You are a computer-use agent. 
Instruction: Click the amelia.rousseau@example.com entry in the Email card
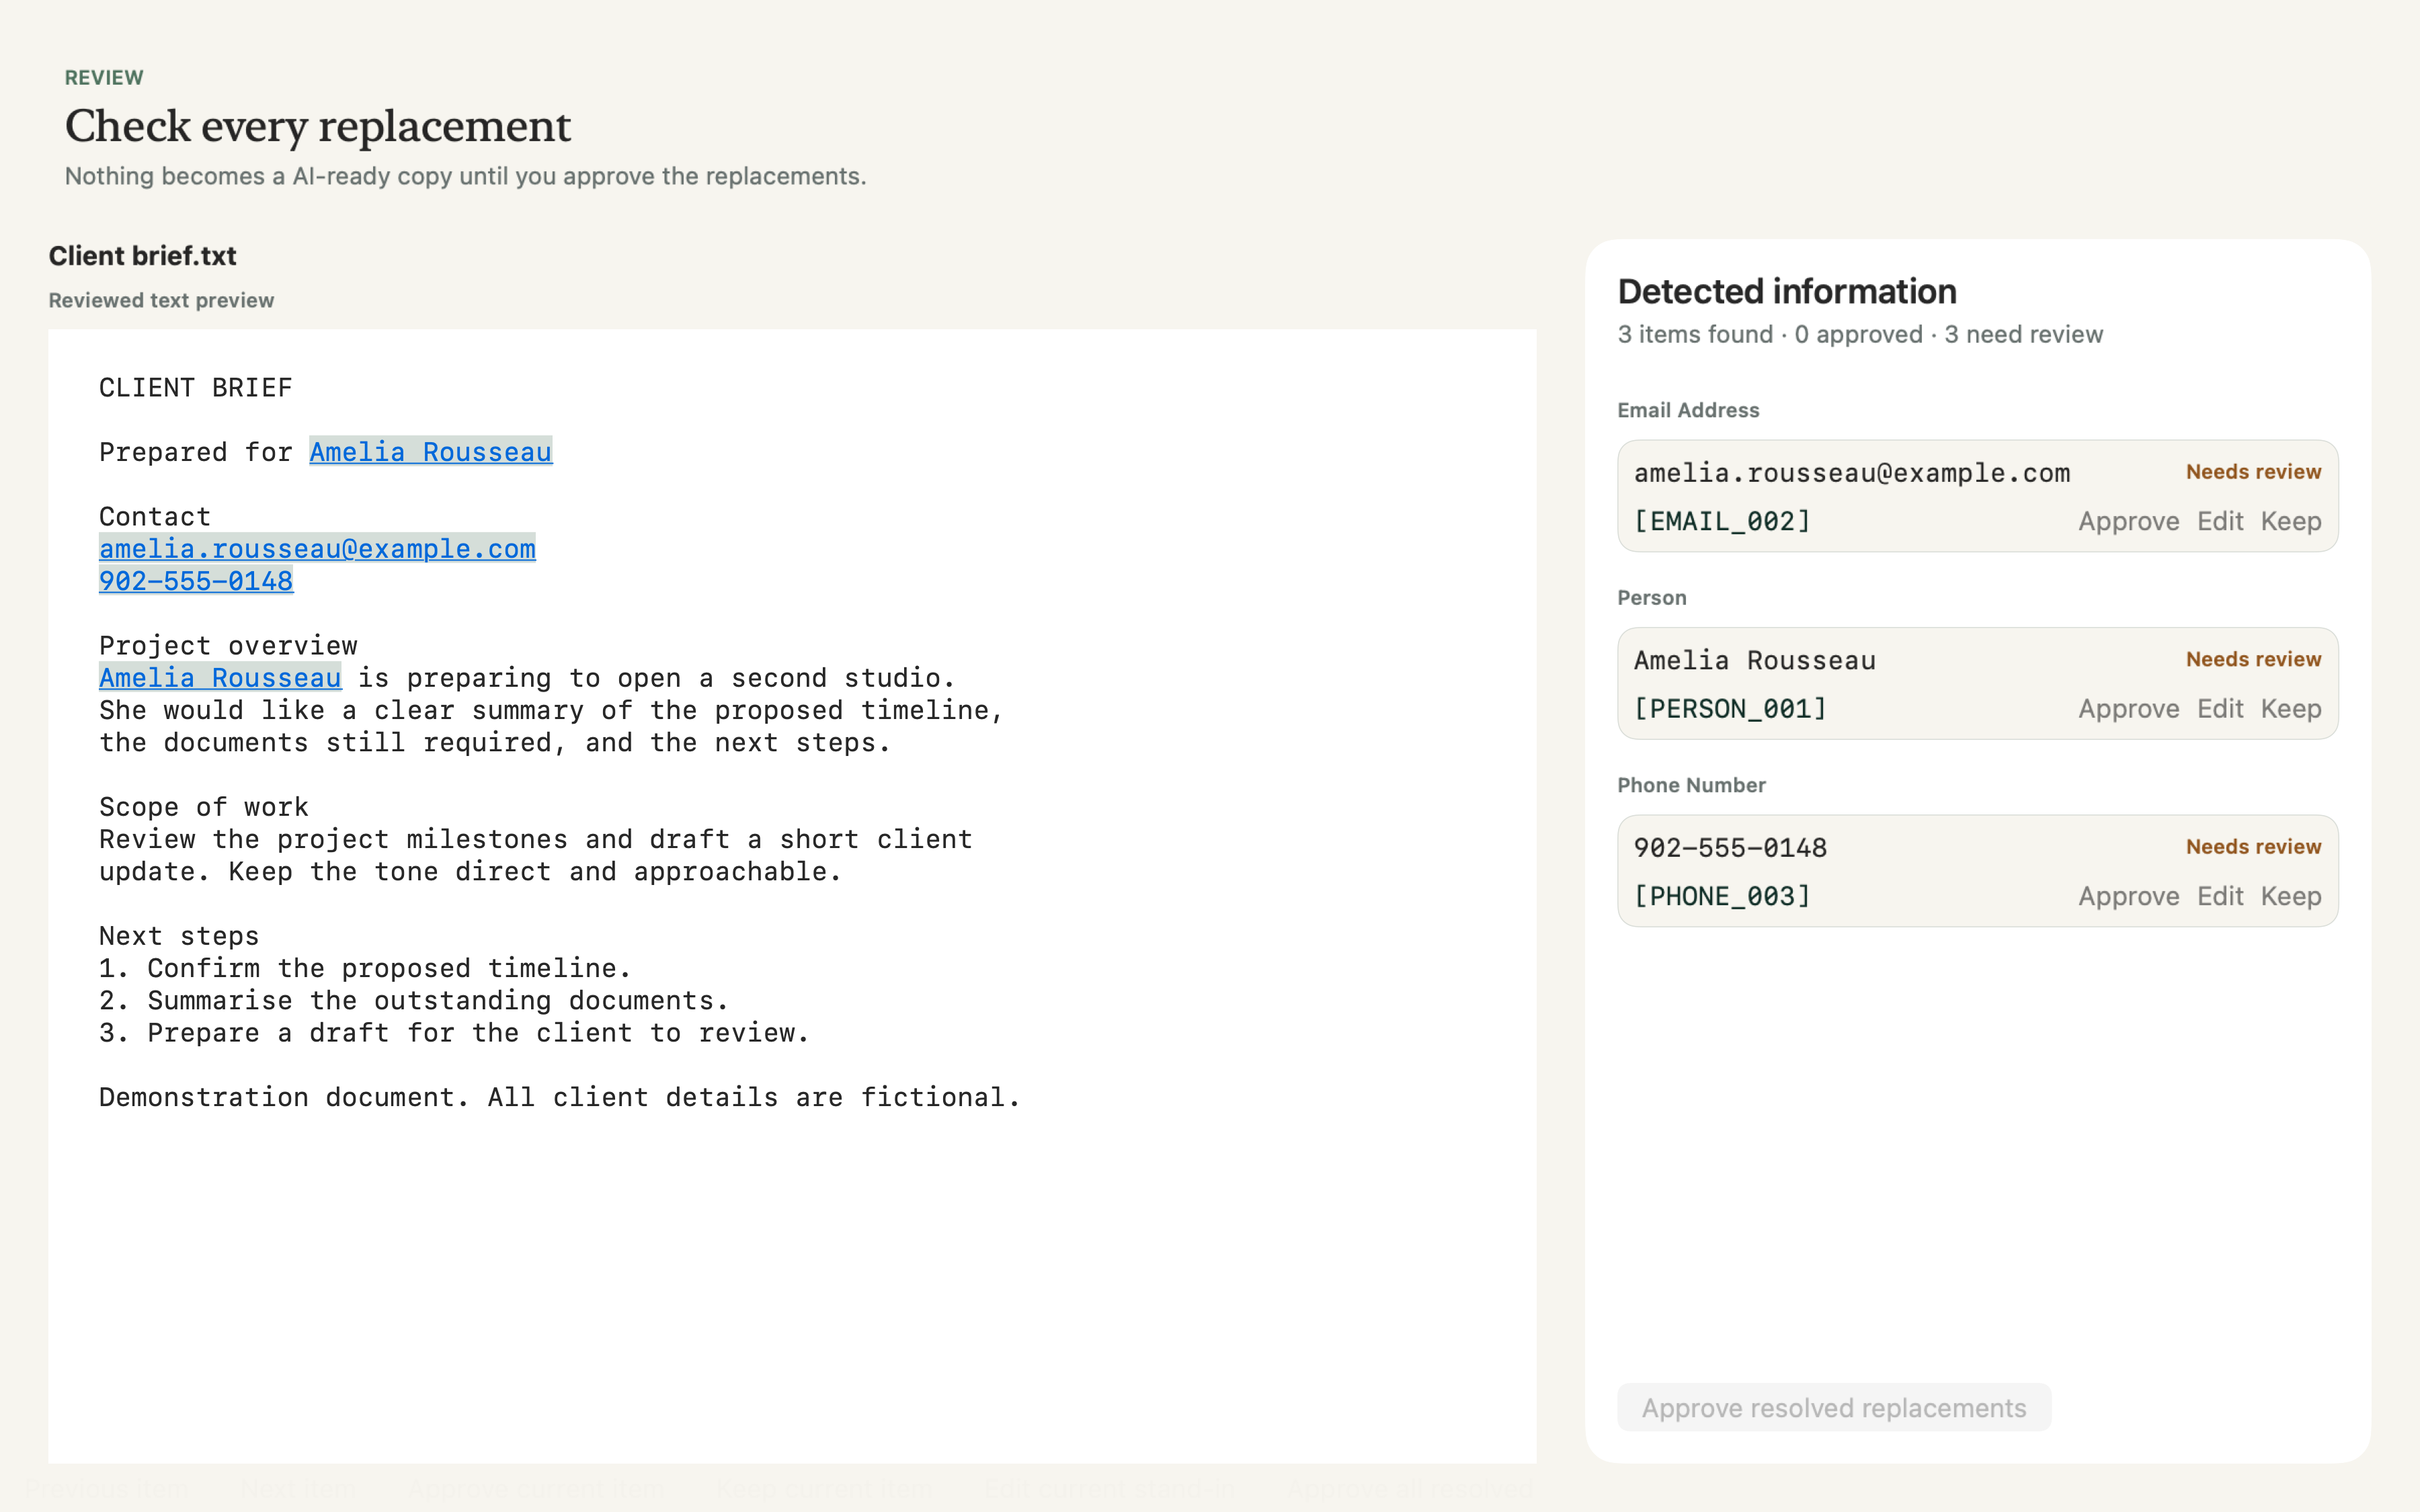[1852, 473]
